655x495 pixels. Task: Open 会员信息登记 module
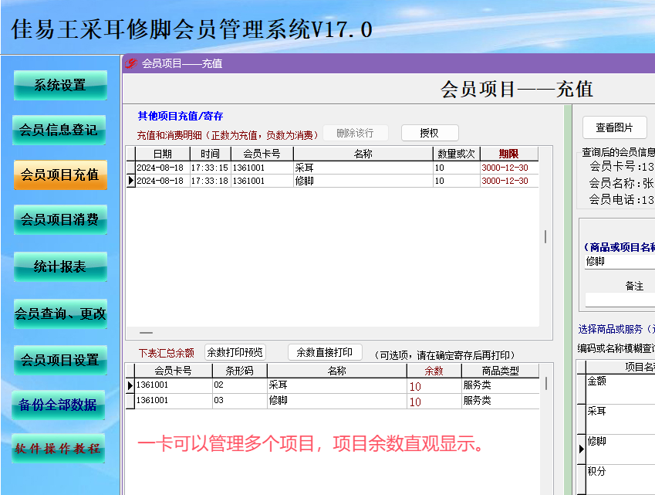(59, 130)
